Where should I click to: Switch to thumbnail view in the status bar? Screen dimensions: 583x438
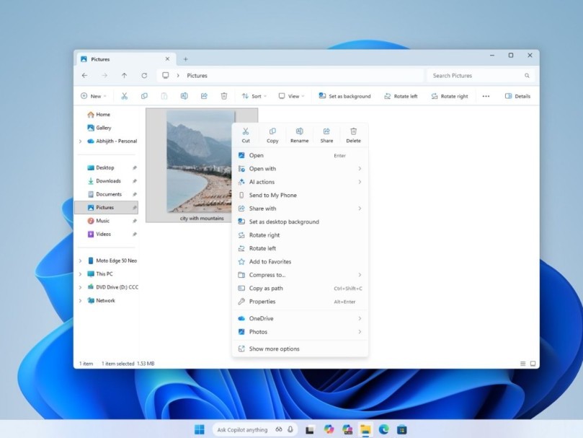point(533,364)
